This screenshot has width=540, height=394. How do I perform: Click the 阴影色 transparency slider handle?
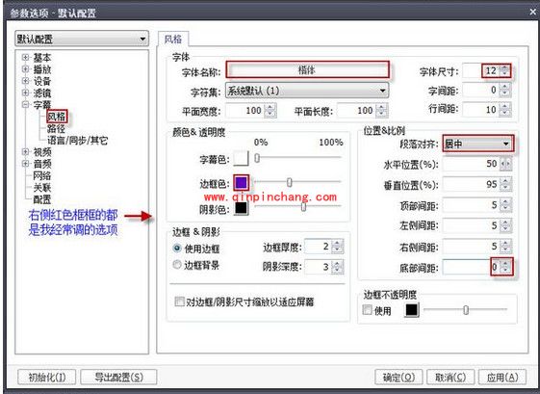304,206
